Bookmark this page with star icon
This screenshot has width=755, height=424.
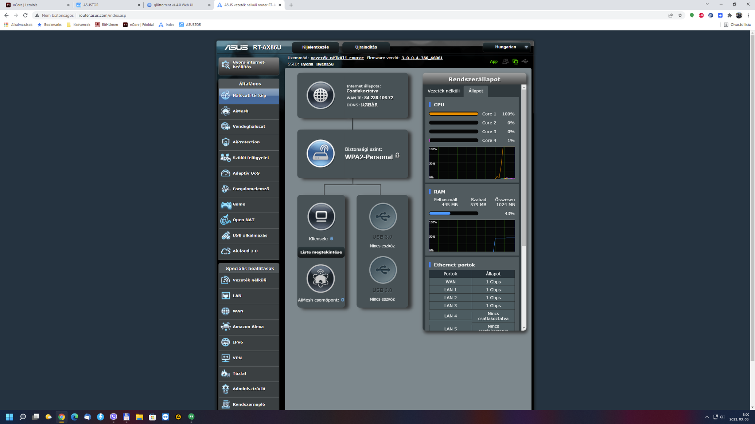pos(680,15)
